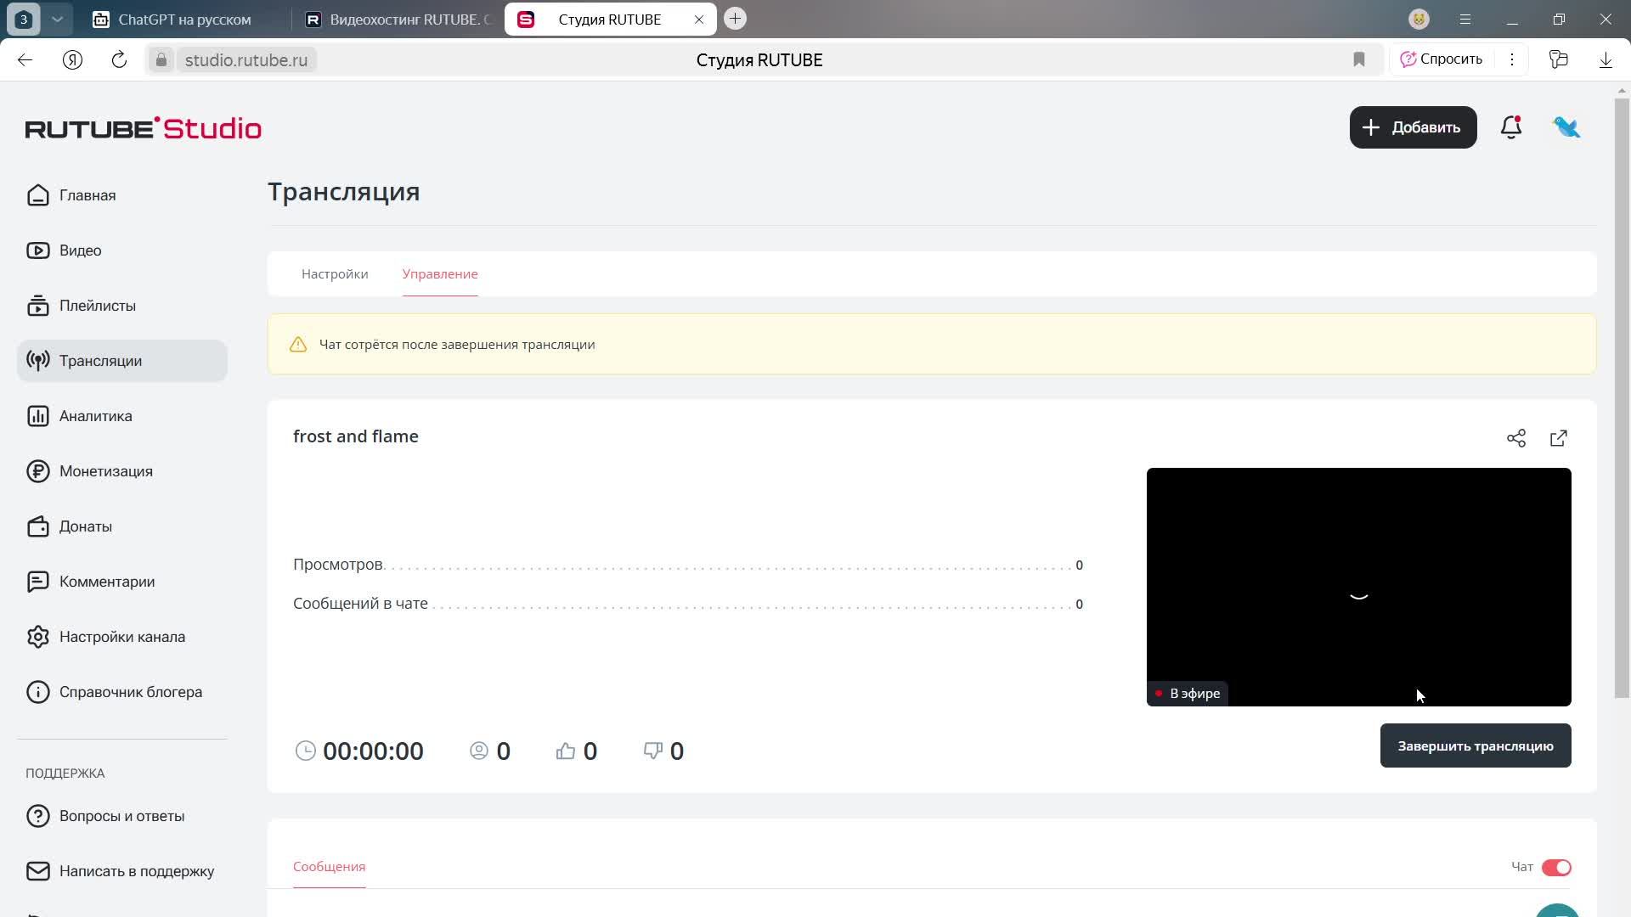Expand the tab group dropdown arrow
Image resolution: width=1631 pixels, height=917 pixels.
click(57, 19)
